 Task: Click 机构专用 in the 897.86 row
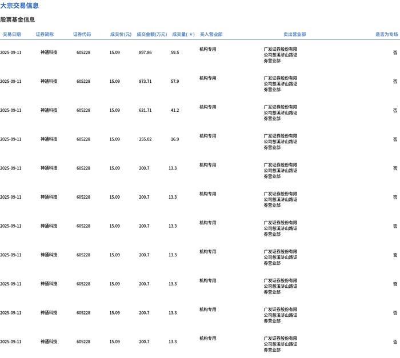click(207, 49)
